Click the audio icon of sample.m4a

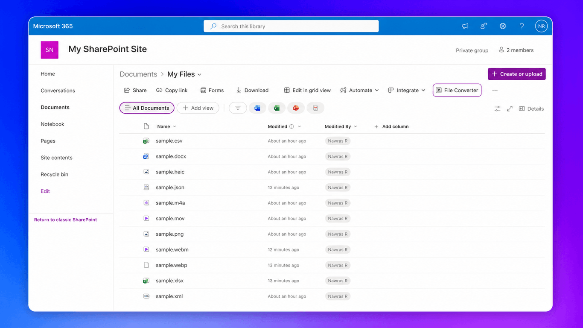(146, 203)
